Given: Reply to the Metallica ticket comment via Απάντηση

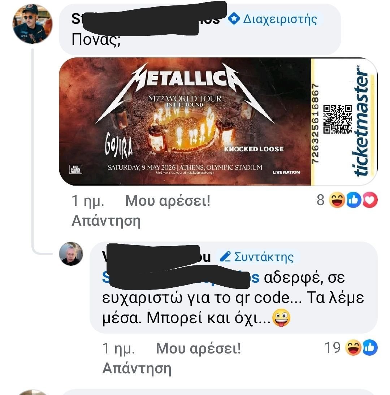Looking at the screenshot, I should (x=106, y=221).
